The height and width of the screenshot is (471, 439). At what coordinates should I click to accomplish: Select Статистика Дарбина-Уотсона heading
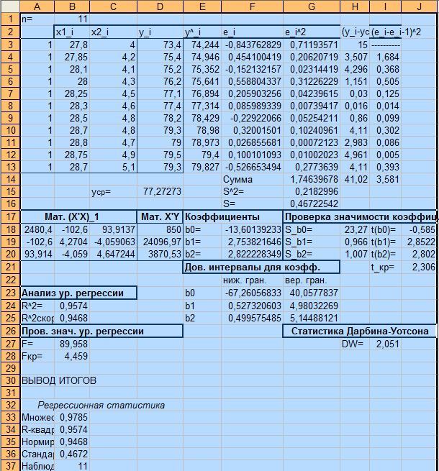(360, 331)
